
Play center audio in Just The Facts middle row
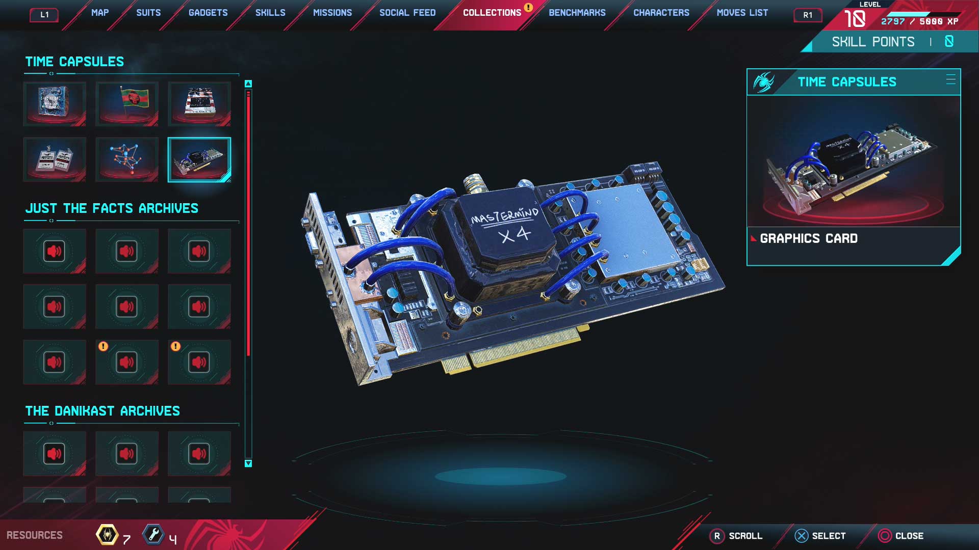pos(127,307)
